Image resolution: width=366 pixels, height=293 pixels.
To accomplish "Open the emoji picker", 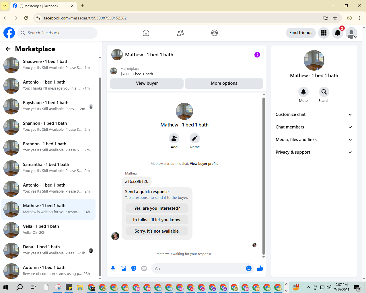I will (x=249, y=268).
